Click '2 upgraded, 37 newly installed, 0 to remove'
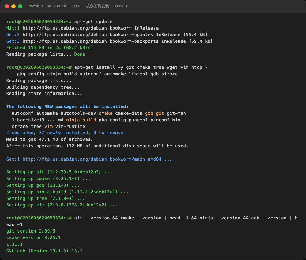The image size is (306, 260). 65,133
